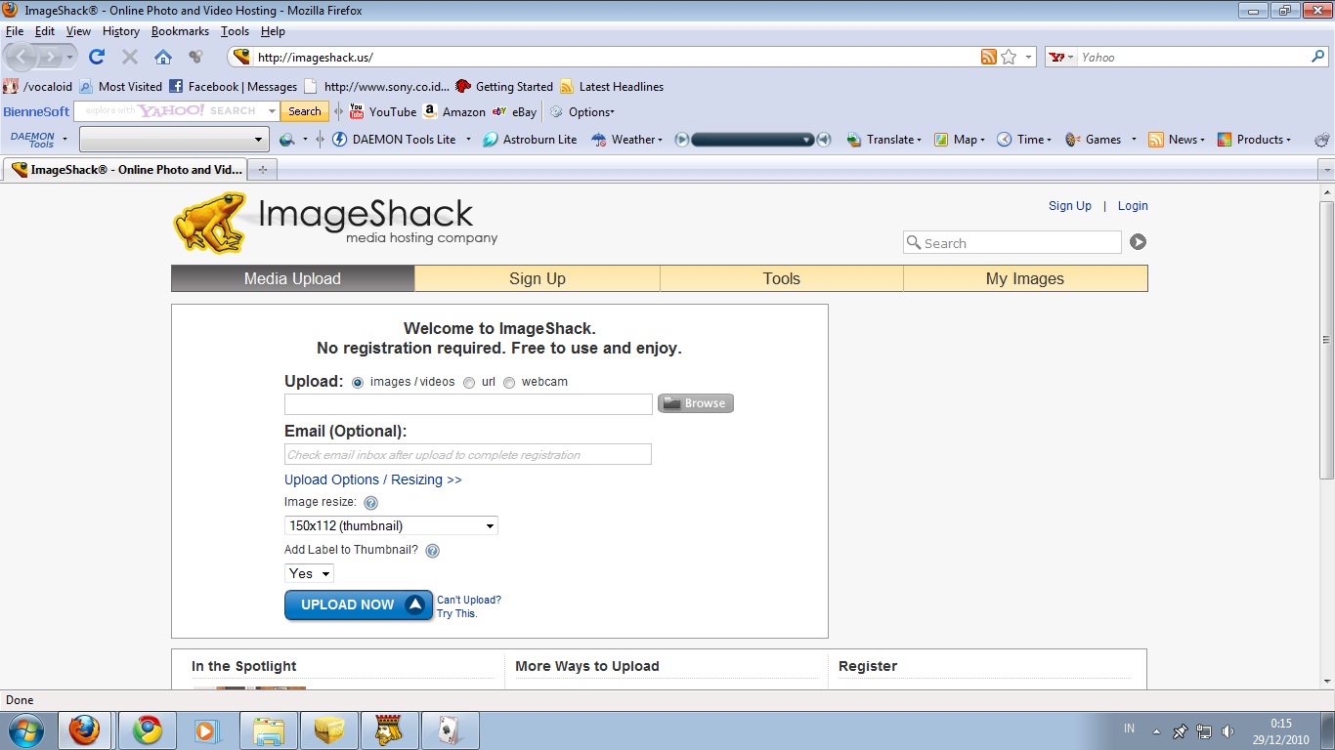Image resolution: width=1335 pixels, height=750 pixels.
Task: Click the Back navigation arrow
Action: (22, 57)
